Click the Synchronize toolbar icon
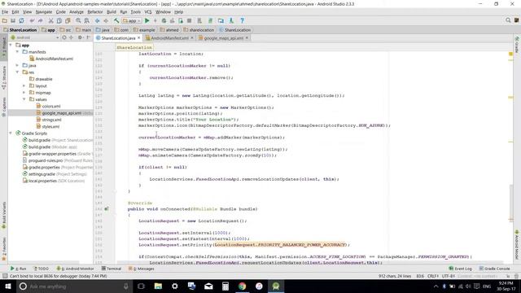This screenshot has width=521, height=293. [21, 20]
